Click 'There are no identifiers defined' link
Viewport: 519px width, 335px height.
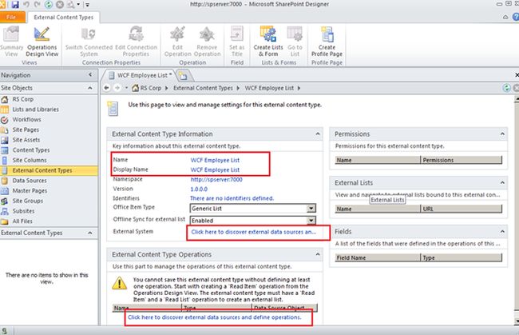pos(232,198)
